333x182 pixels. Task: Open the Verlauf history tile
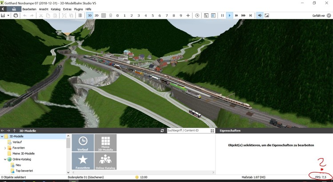tap(83, 143)
